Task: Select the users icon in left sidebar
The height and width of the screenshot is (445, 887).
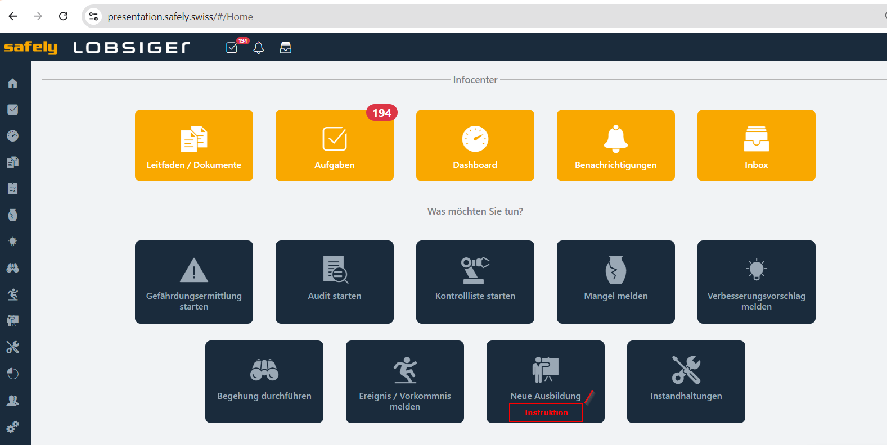Action: pyautogui.click(x=12, y=401)
